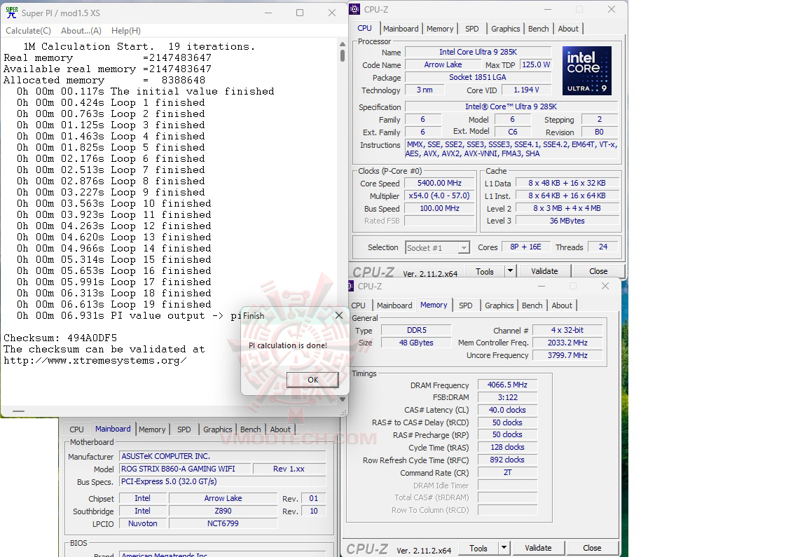Click motherboard model ROG STRIX B860-A GAMING WIFI
Viewport: 807px width, 557px height.
[x=185, y=469]
